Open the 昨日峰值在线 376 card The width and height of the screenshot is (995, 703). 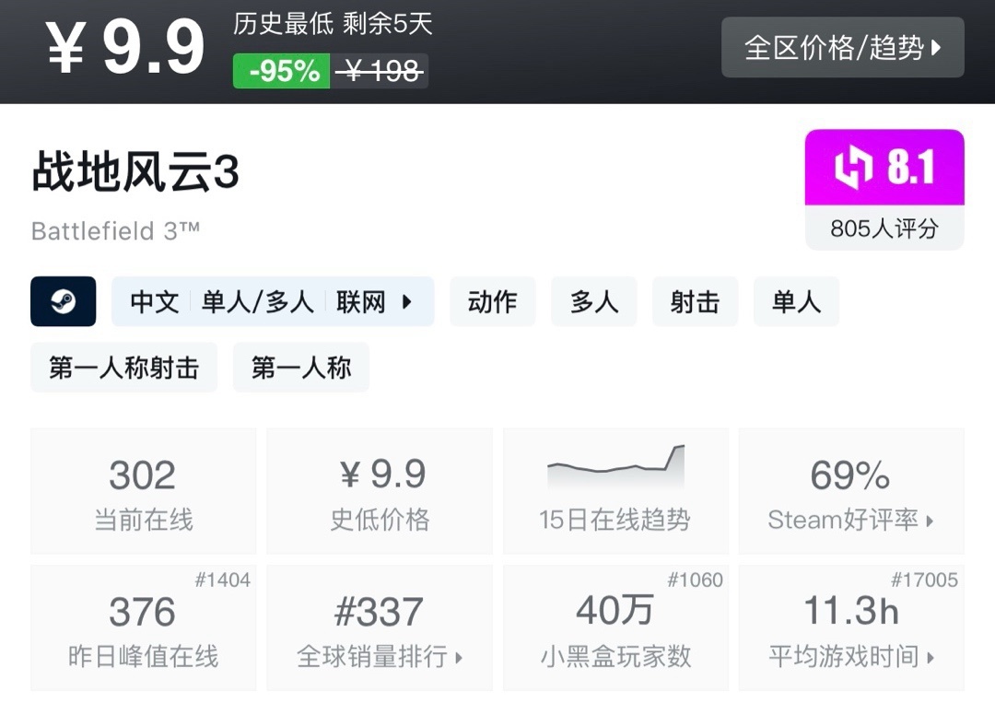click(x=143, y=627)
